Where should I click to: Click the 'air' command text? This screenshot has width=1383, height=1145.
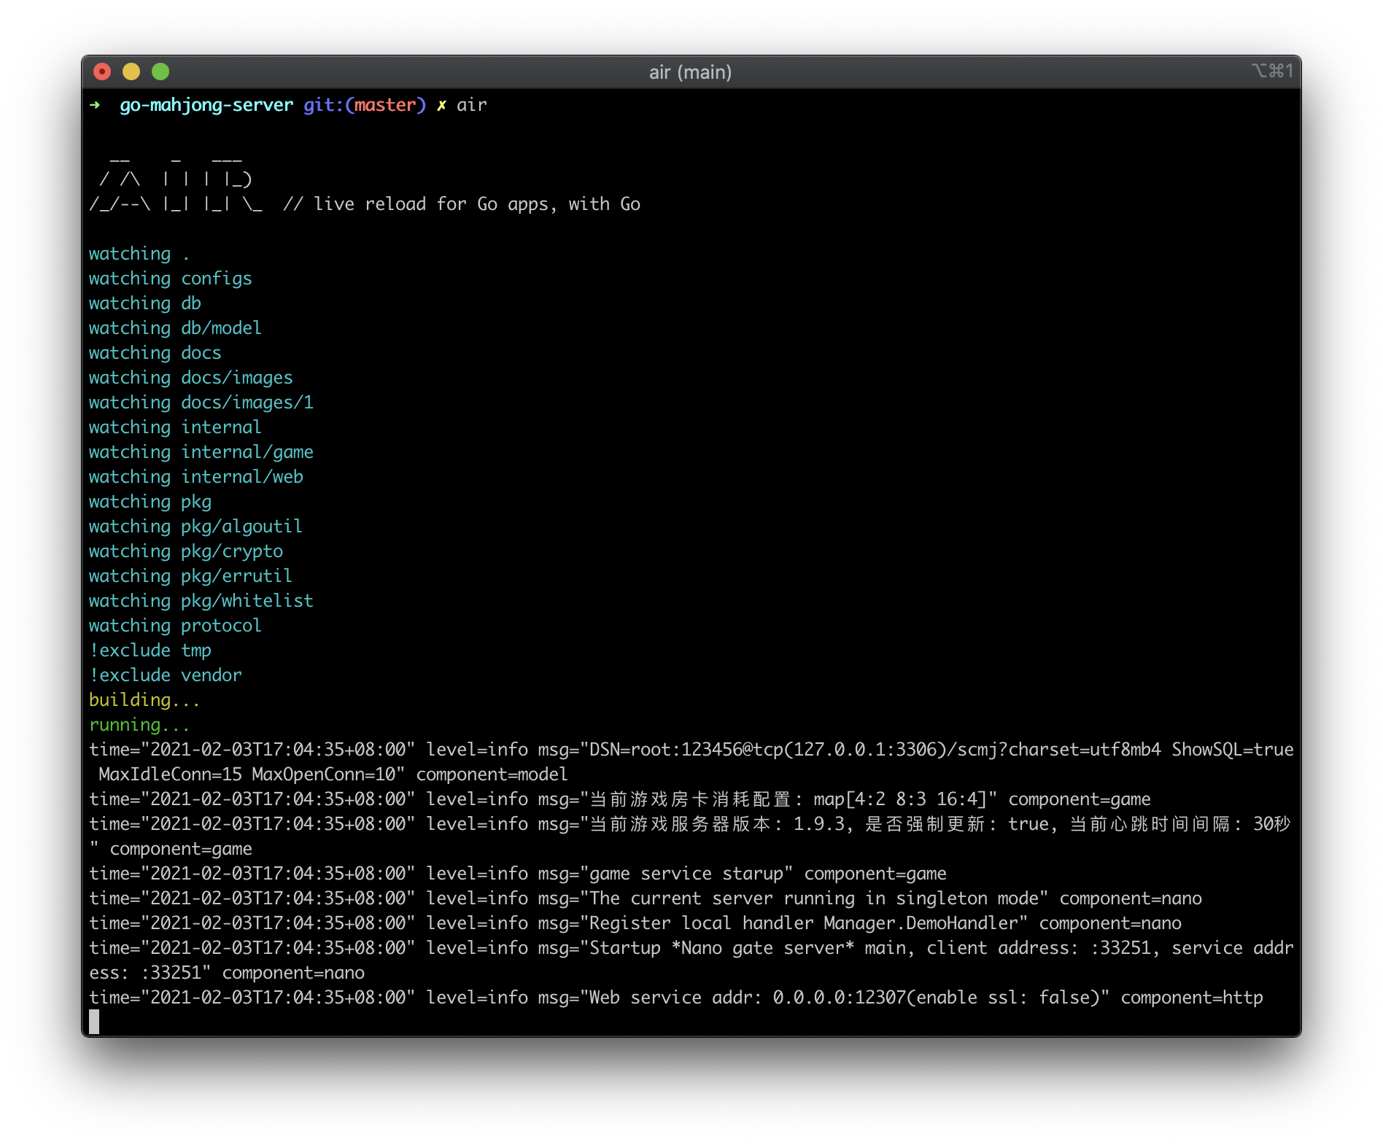[472, 105]
